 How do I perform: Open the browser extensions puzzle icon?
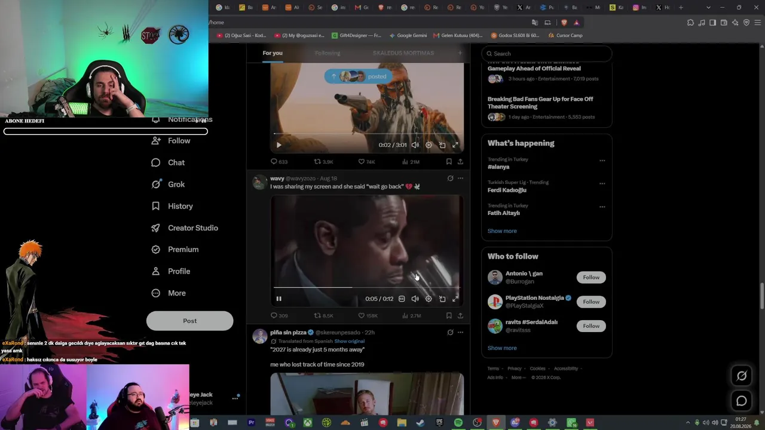coord(691,23)
